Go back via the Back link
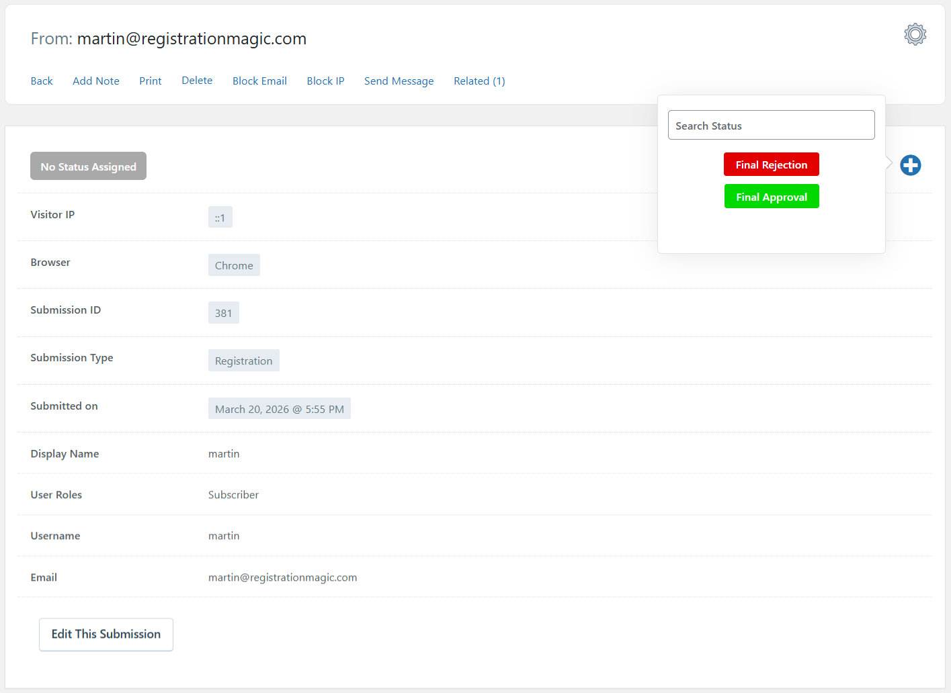Image resolution: width=951 pixels, height=693 pixels. [42, 81]
